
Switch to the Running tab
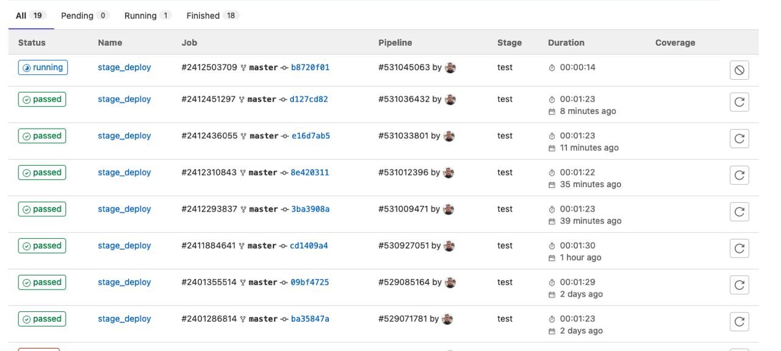point(148,15)
